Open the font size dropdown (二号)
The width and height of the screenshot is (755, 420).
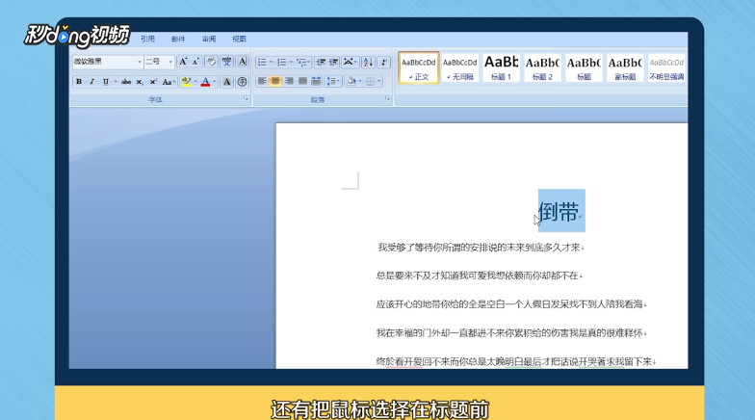(170, 62)
